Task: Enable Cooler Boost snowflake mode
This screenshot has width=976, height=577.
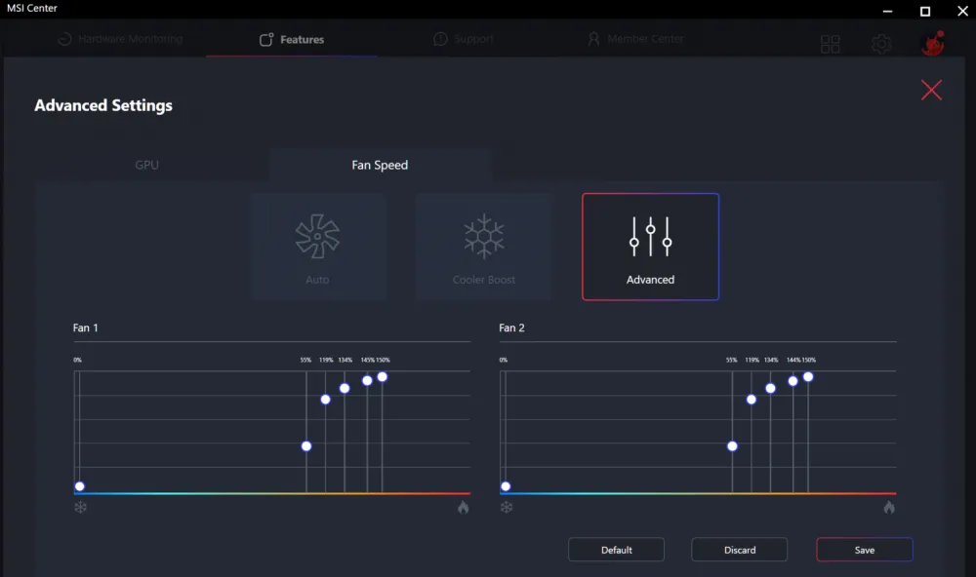Action: pos(483,246)
